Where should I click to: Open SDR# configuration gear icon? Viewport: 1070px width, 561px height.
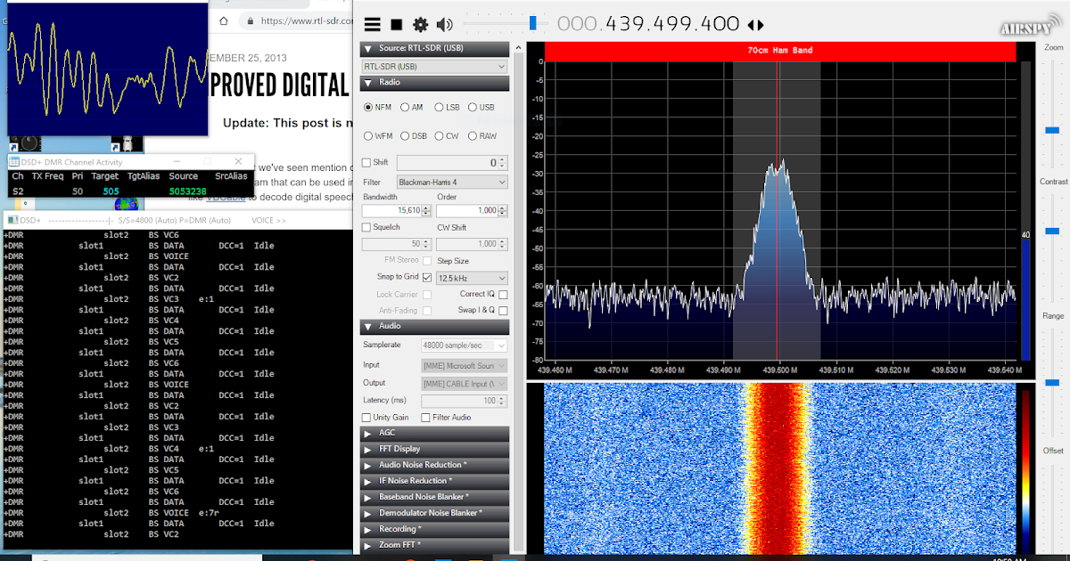click(420, 25)
